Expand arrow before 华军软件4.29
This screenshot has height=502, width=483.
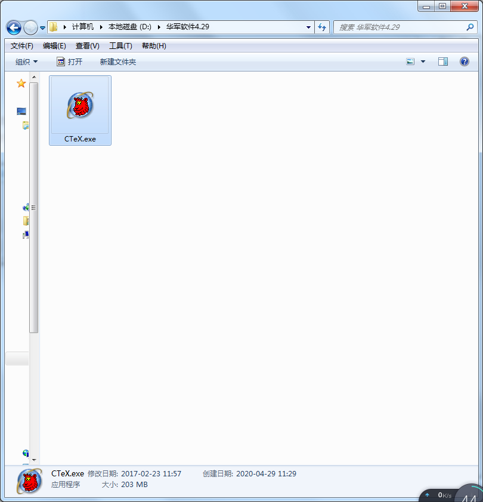[159, 27]
